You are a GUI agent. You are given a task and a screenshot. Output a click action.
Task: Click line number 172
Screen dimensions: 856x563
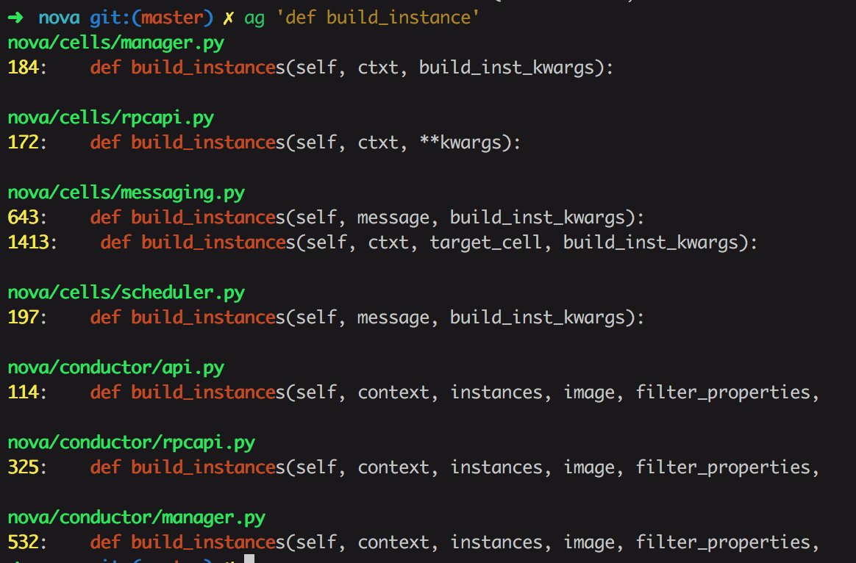pos(23,143)
